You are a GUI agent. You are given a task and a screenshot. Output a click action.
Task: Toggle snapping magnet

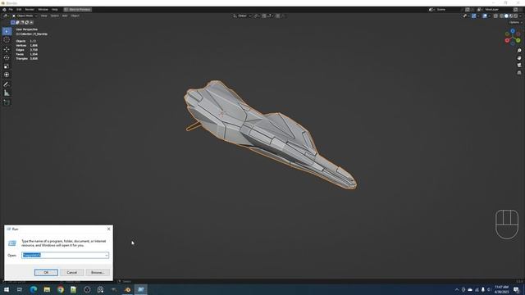pos(264,16)
